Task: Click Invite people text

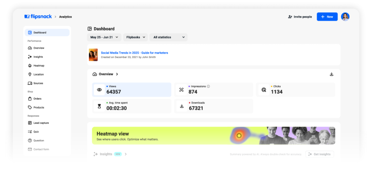Action: [303, 17]
